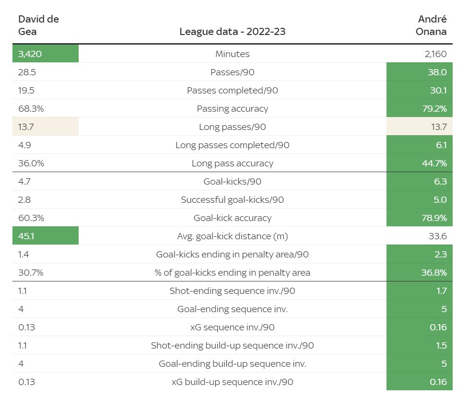Select Onana's 1.7 shot-ending sequence value

(420, 291)
